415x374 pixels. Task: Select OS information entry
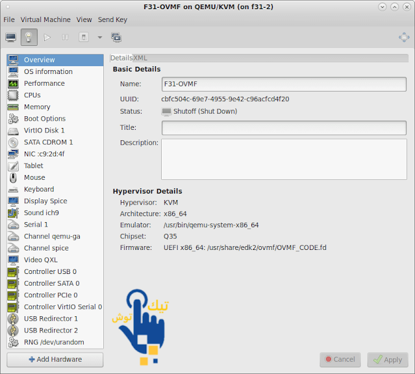55,71
